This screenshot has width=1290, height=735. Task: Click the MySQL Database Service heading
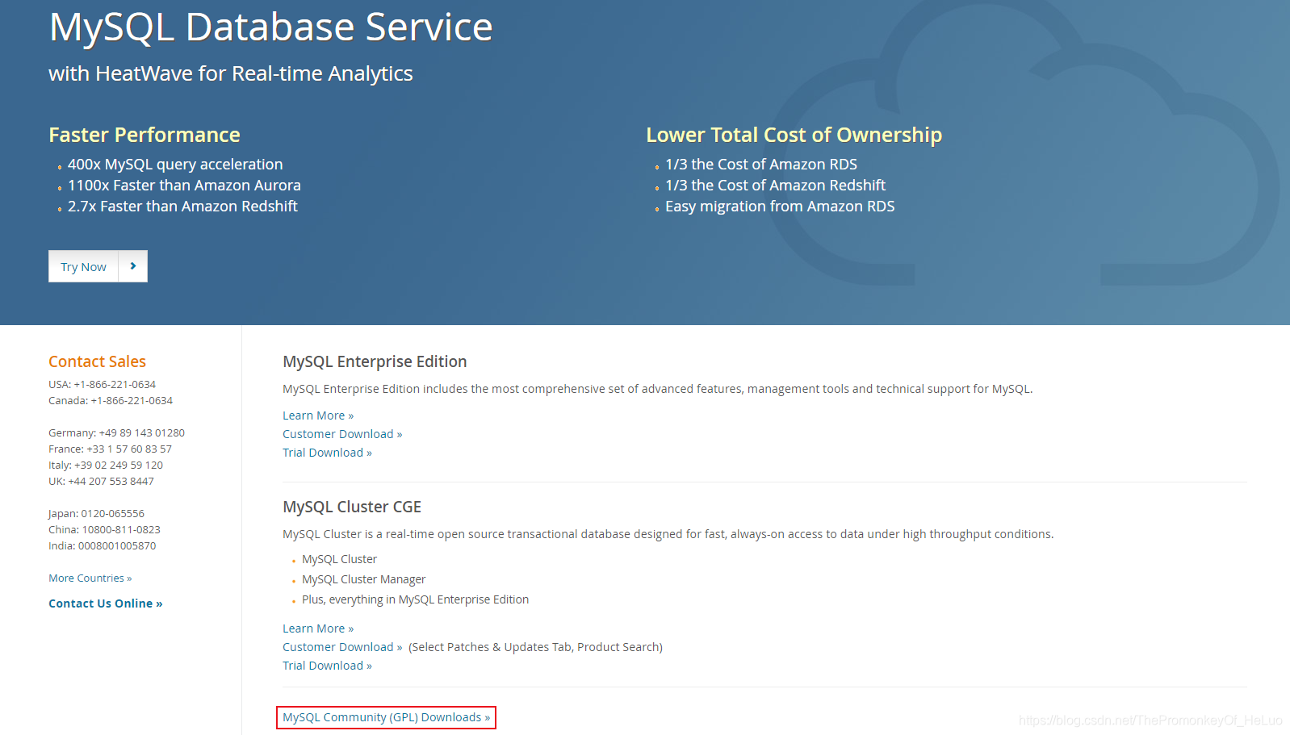[270, 27]
